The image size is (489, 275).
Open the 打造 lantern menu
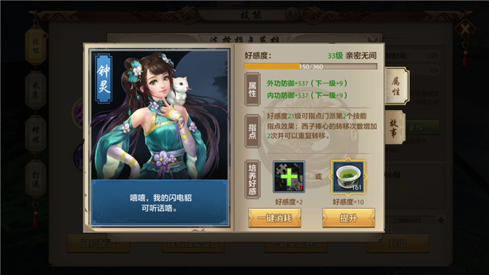click(35, 179)
